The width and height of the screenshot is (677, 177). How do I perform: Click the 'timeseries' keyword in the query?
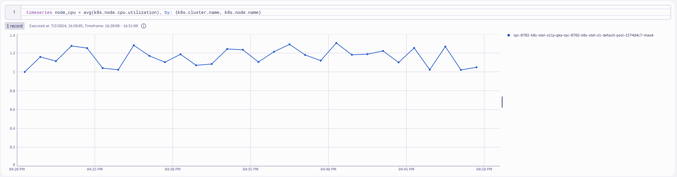[x=39, y=12]
